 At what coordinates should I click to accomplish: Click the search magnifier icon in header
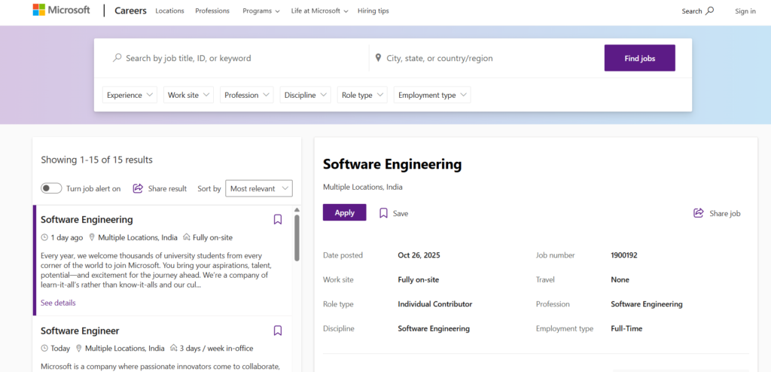click(709, 11)
